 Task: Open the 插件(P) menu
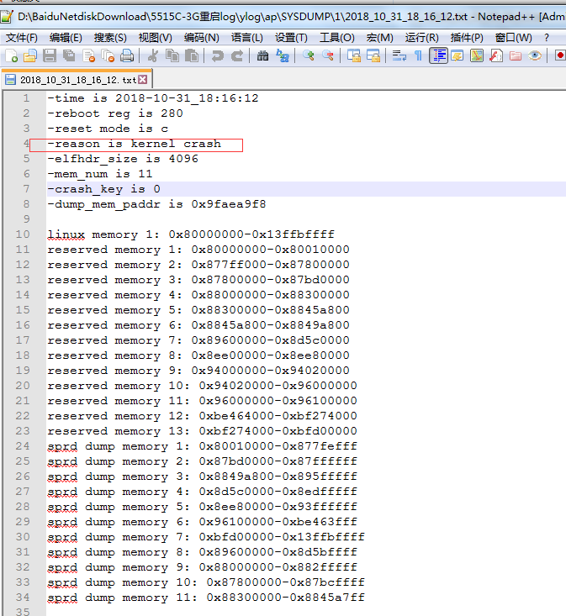(467, 38)
